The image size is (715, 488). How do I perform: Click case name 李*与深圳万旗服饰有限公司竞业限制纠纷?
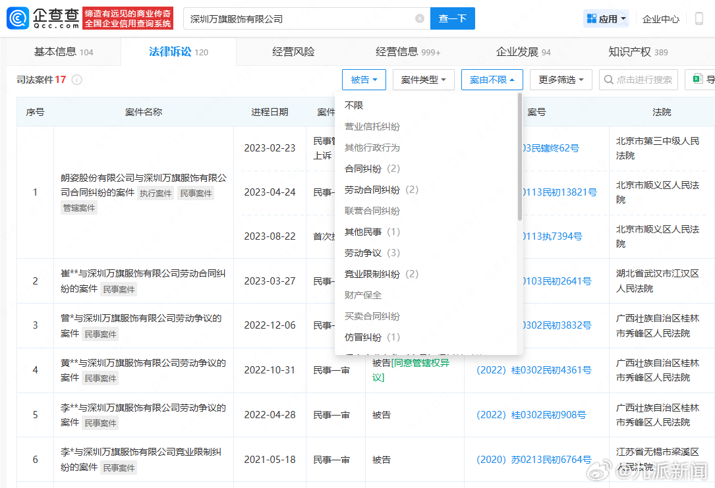[142, 459]
